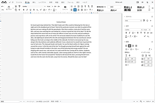Apply shadow text T in sidebar
This screenshot has height=103, width=155.
click(141, 33)
